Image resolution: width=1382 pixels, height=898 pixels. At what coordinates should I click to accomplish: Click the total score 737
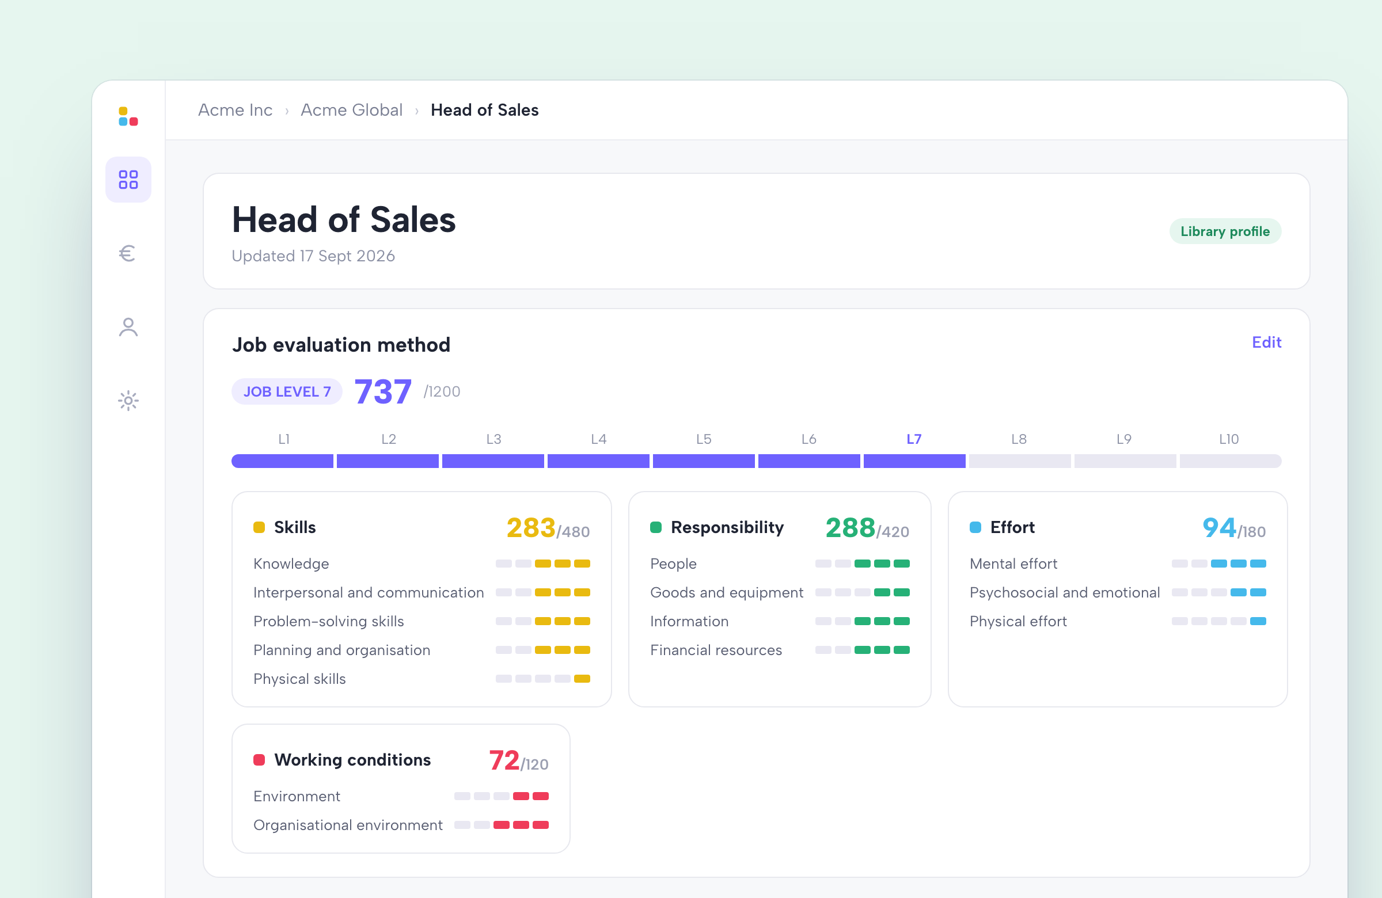pos(383,391)
